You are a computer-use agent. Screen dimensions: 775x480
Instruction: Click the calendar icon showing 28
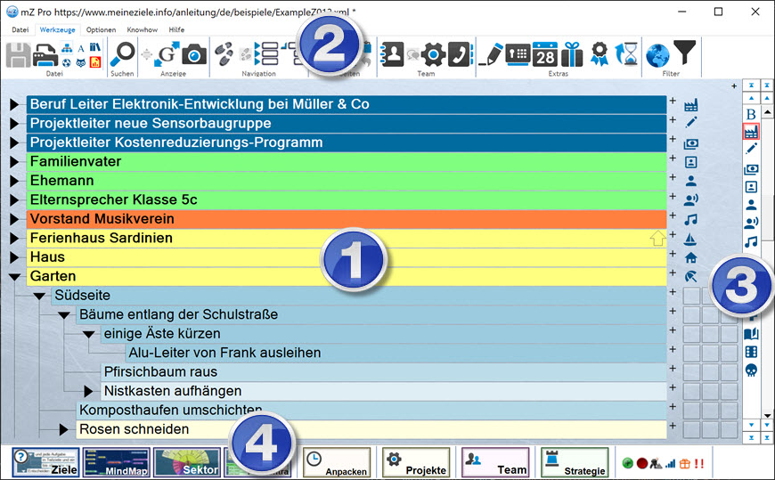(544, 54)
